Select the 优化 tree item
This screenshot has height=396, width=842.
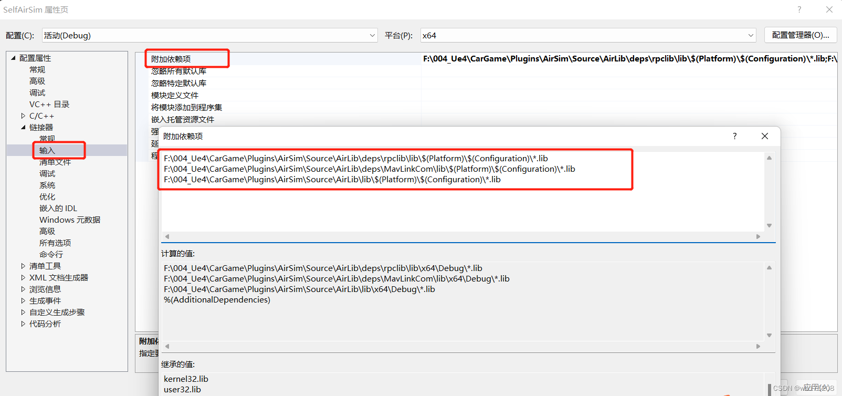pyautogui.click(x=47, y=196)
